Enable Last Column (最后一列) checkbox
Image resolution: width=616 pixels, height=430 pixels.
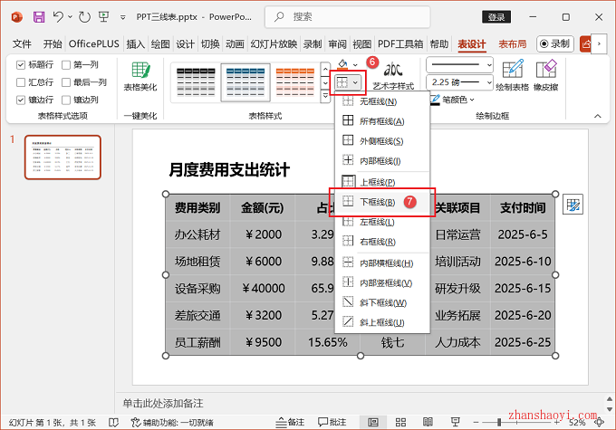[x=66, y=82]
